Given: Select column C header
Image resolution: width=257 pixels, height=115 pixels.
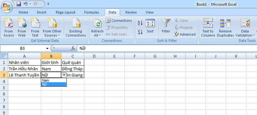Looking at the screenshot, I should click(73, 56).
